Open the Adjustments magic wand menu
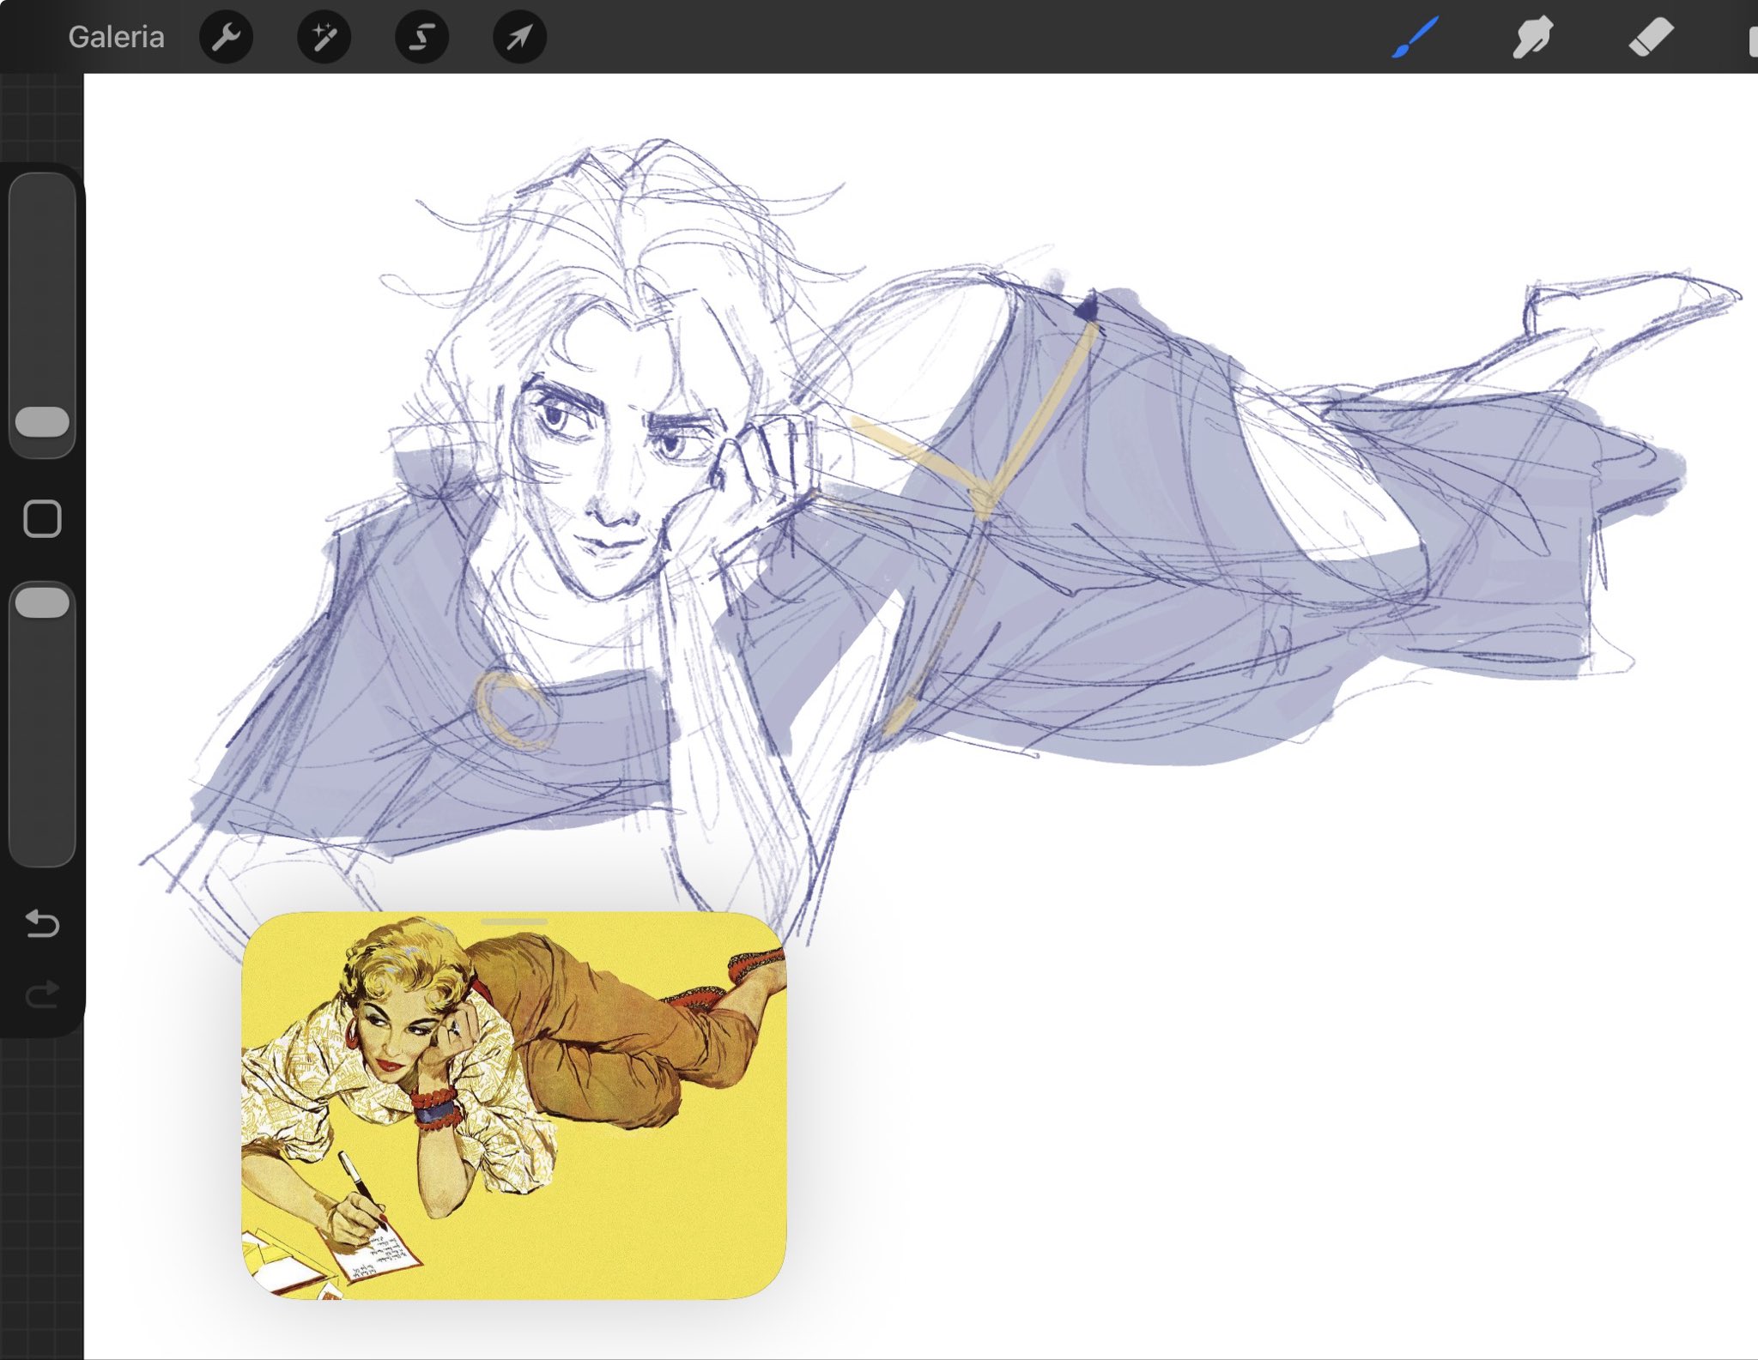The image size is (1758, 1360). click(x=324, y=37)
